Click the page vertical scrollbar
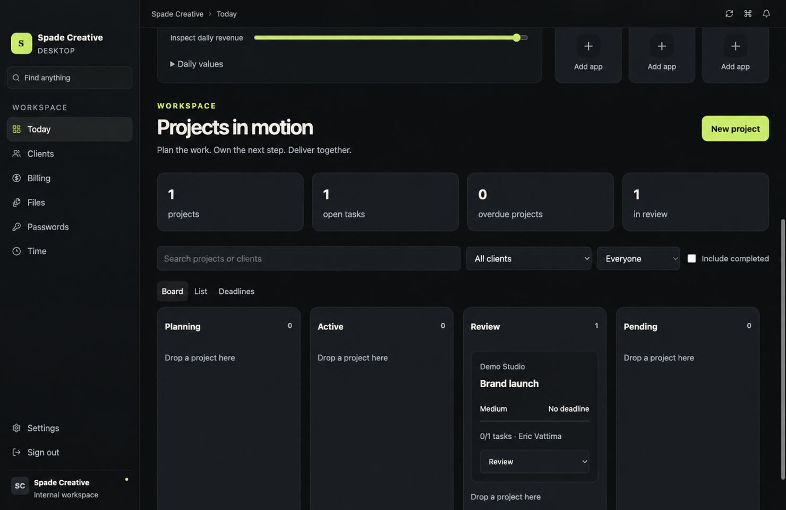This screenshot has height=510, width=786. (782, 349)
